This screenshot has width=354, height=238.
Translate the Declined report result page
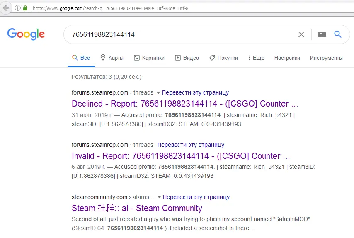(195, 92)
